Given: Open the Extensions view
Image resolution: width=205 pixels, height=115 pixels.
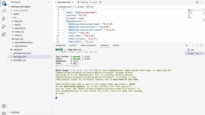Looking at the screenshot, I should (4, 34).
